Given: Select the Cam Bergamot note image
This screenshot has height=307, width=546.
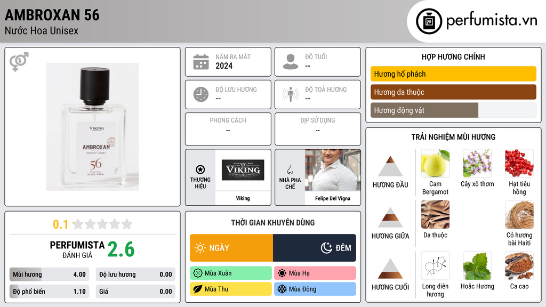Looking at the screenshot, I should tap(435, 163).
